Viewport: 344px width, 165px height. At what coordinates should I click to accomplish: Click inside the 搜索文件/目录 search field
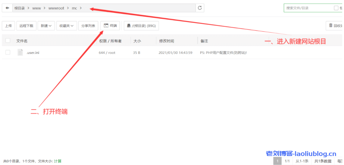coord(307,8)
